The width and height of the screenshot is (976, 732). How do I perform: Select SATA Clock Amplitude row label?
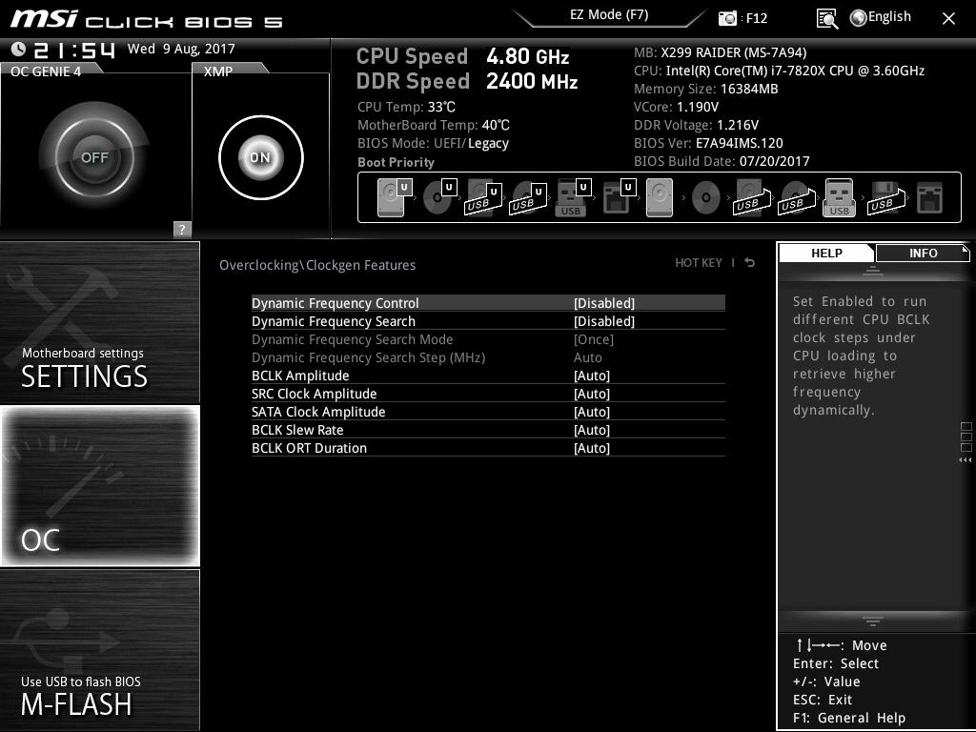click(318, 412)
